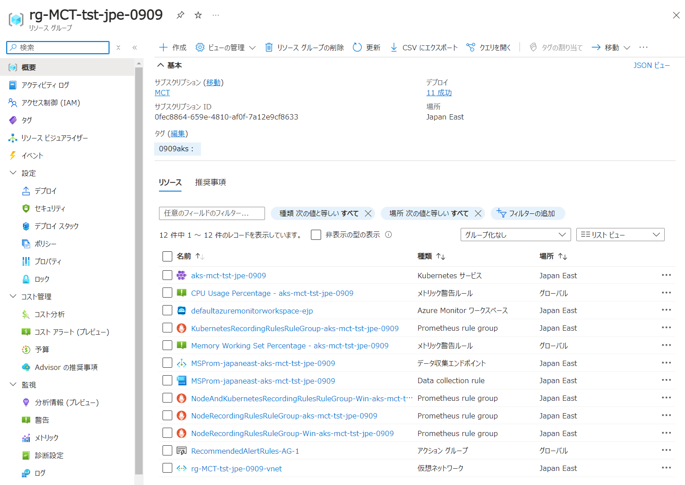Select the リソース tab
The image size is (685, 485).
pos(170,182)
